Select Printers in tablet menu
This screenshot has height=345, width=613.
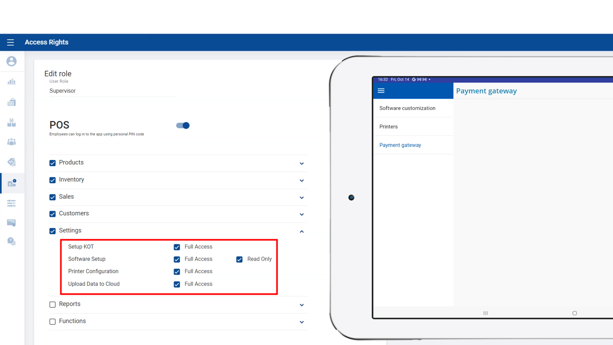388,126
